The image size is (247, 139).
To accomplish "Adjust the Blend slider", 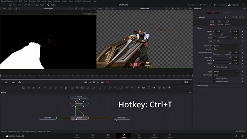I will click(222, 64).
